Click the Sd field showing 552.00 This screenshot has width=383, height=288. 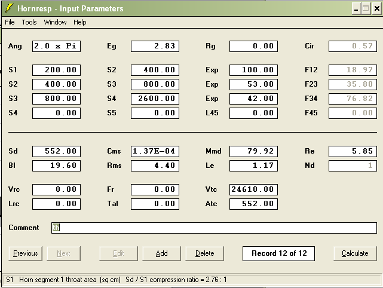click(x=56, y=151)
